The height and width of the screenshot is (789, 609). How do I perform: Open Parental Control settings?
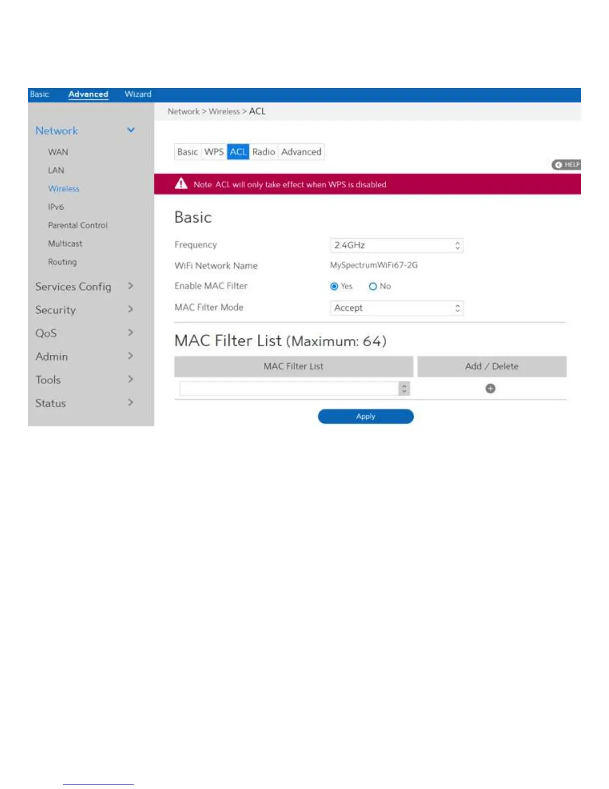pyautogui.click(x=78, y=225)
